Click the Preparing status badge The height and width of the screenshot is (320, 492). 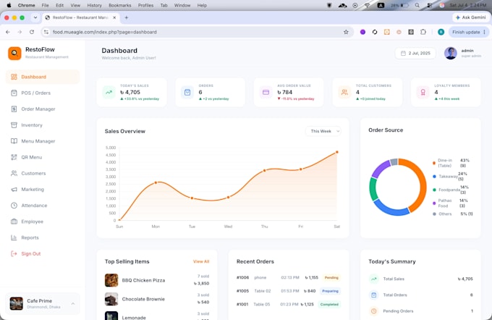330,291
